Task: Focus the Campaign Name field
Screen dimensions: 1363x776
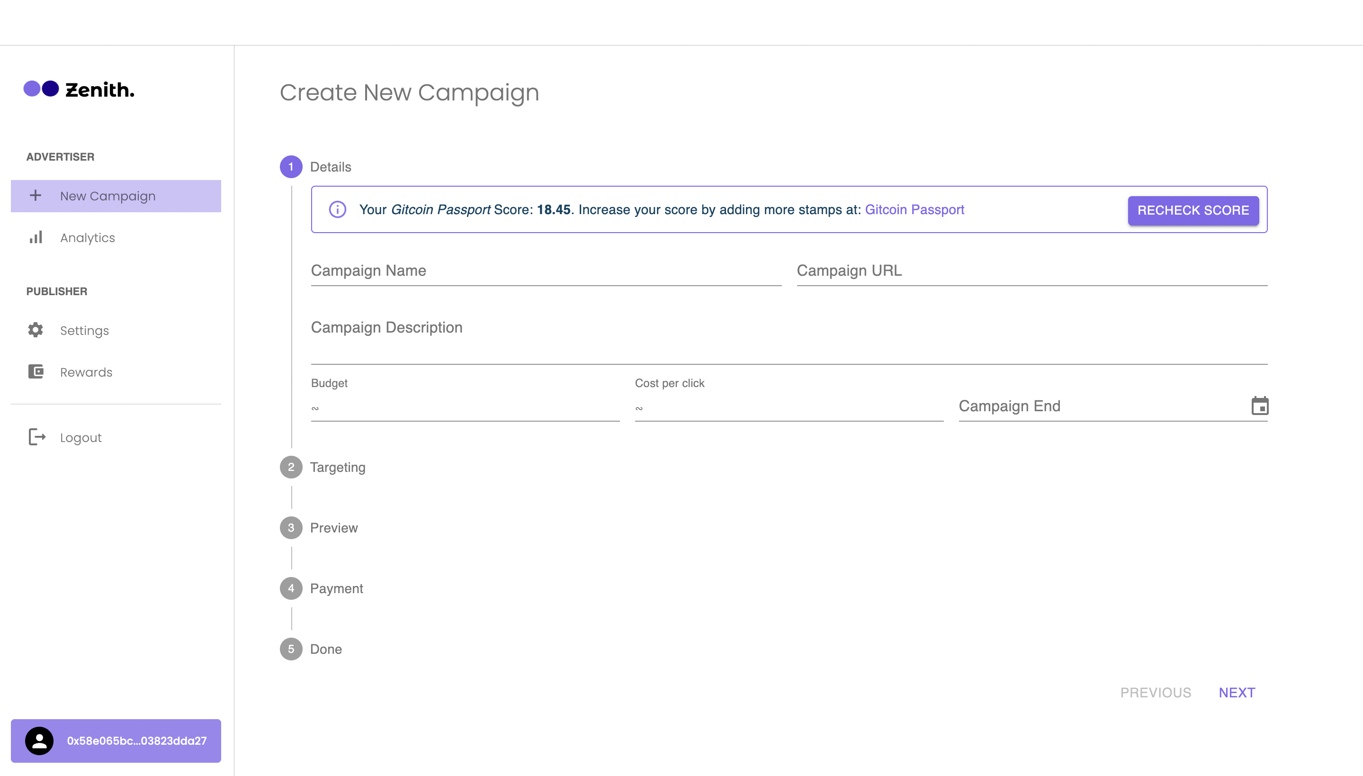Action: click(546, 271)
